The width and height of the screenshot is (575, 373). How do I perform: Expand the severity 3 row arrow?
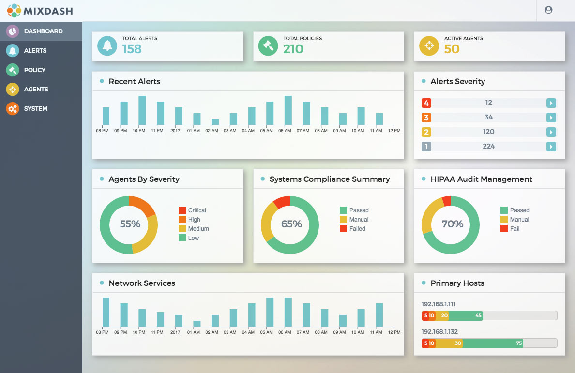(x=551, y=118)
